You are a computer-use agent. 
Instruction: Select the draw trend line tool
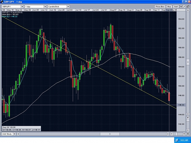(184, 7)
